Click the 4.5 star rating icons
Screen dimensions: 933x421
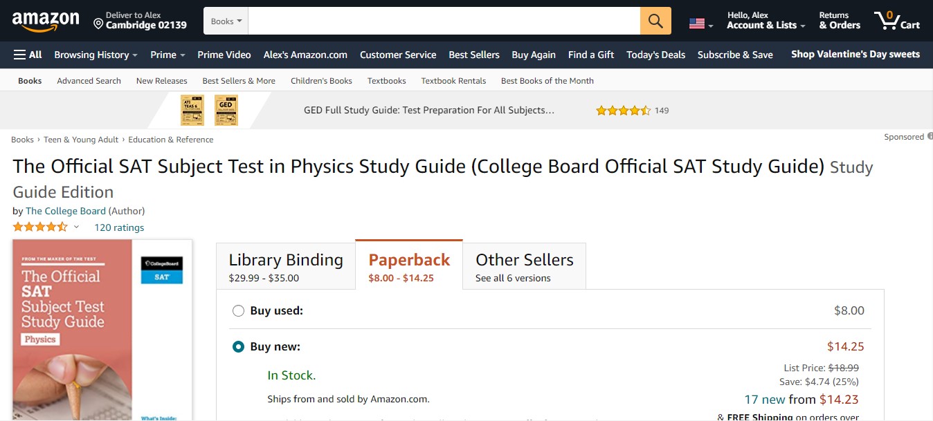(39, 227)
